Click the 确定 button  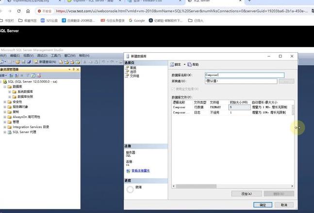pyautogui.click(x=263, y=205)
